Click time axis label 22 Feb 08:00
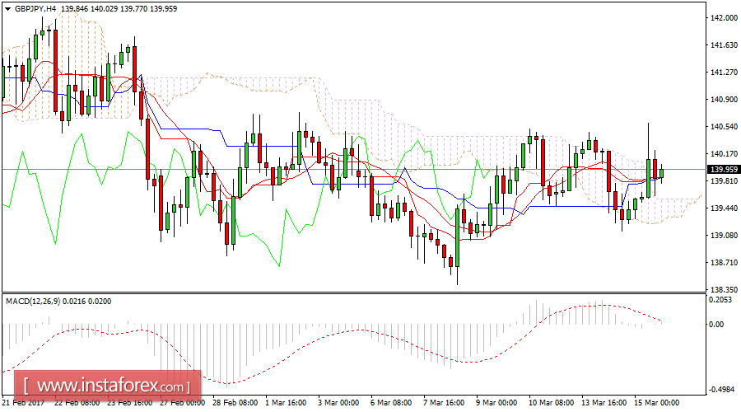Viewport: 741px width, 412px height. [x=77, y=403]
